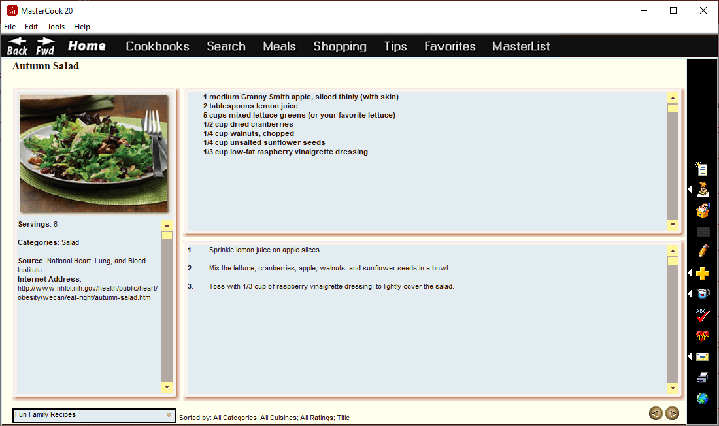719x426 pixels.
Task: Click the Back navigation arrow
Action: [18, 46]
